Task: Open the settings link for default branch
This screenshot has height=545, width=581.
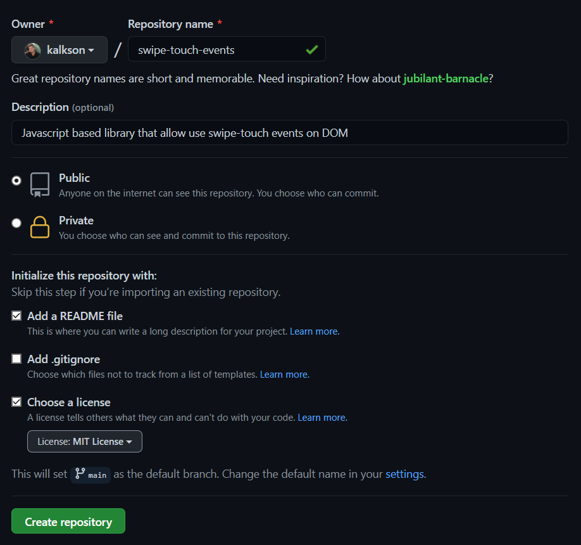Action: coord(406,474)
